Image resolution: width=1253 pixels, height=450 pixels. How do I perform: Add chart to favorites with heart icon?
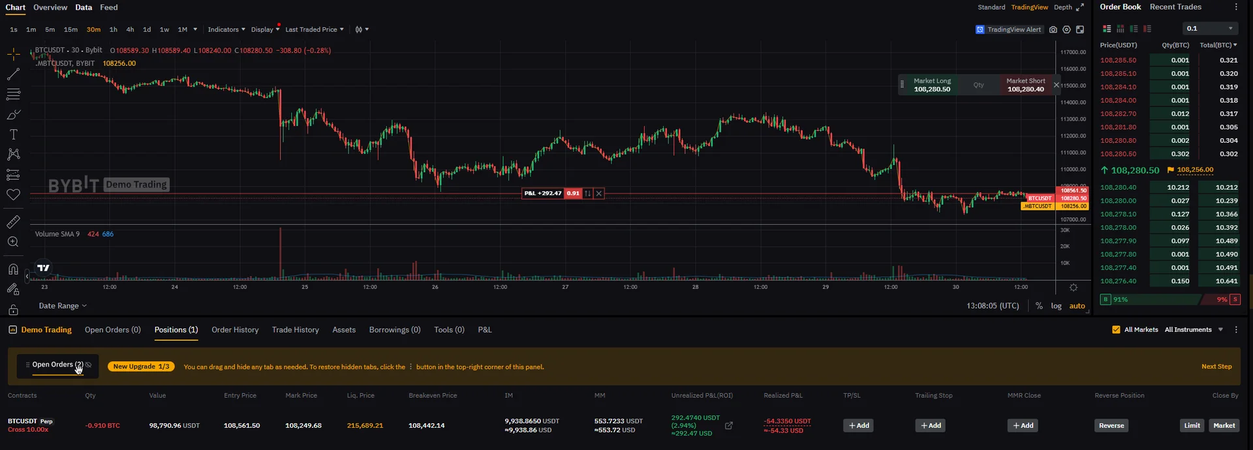[13, 194]
